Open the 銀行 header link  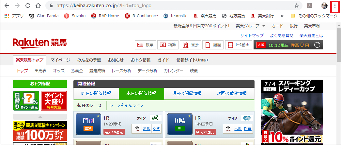pyautogui.click(x=294, y=26)
